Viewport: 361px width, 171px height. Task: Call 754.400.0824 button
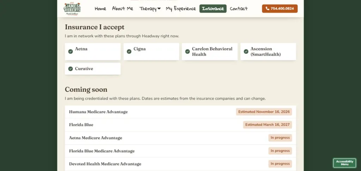pyautogui.click(x=280, y=8)
